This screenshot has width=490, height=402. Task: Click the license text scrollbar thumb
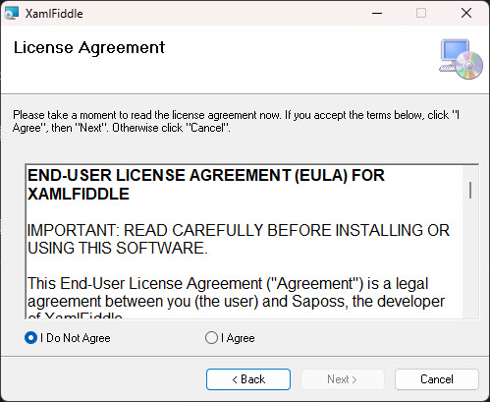click(x=470, y=190)
